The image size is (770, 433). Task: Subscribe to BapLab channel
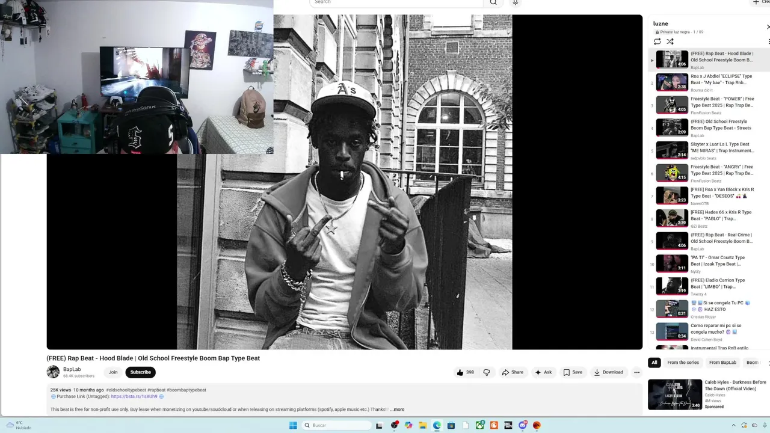[x=141, y=372]
